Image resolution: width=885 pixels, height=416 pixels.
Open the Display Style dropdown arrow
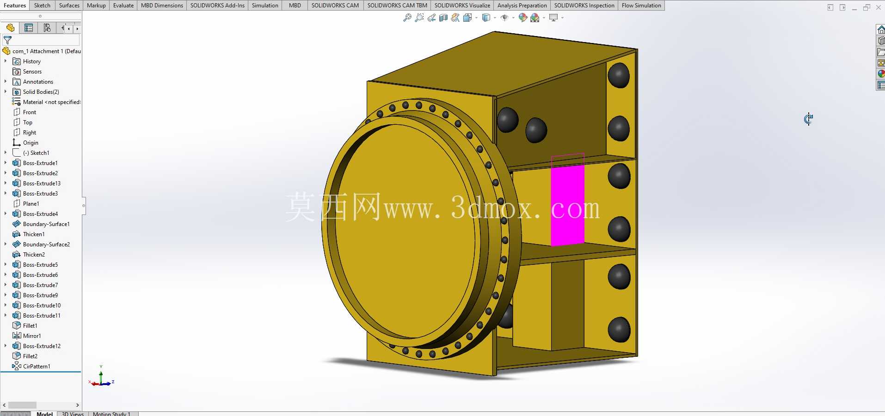coord(495,18)
